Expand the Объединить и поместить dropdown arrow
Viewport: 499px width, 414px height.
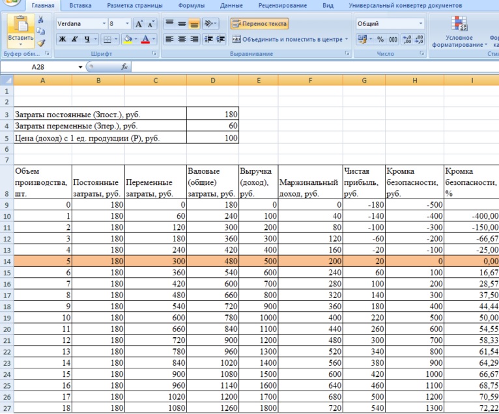[x=347, y=40]
